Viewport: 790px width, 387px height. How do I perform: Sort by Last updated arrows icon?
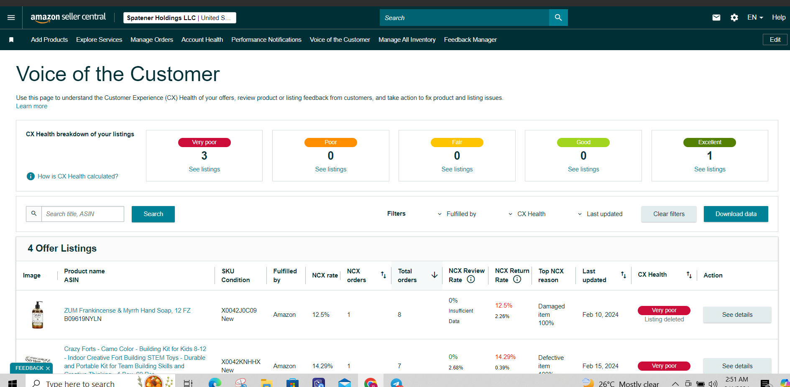pyautogui.click(x=624, y=275)
